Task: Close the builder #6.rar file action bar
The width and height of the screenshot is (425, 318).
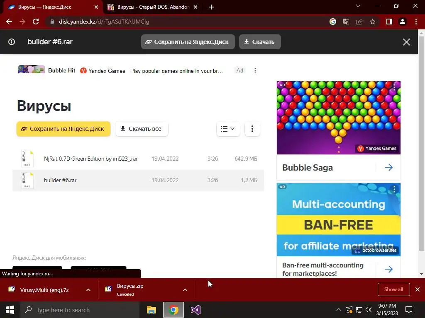Action: pos(406,42)
